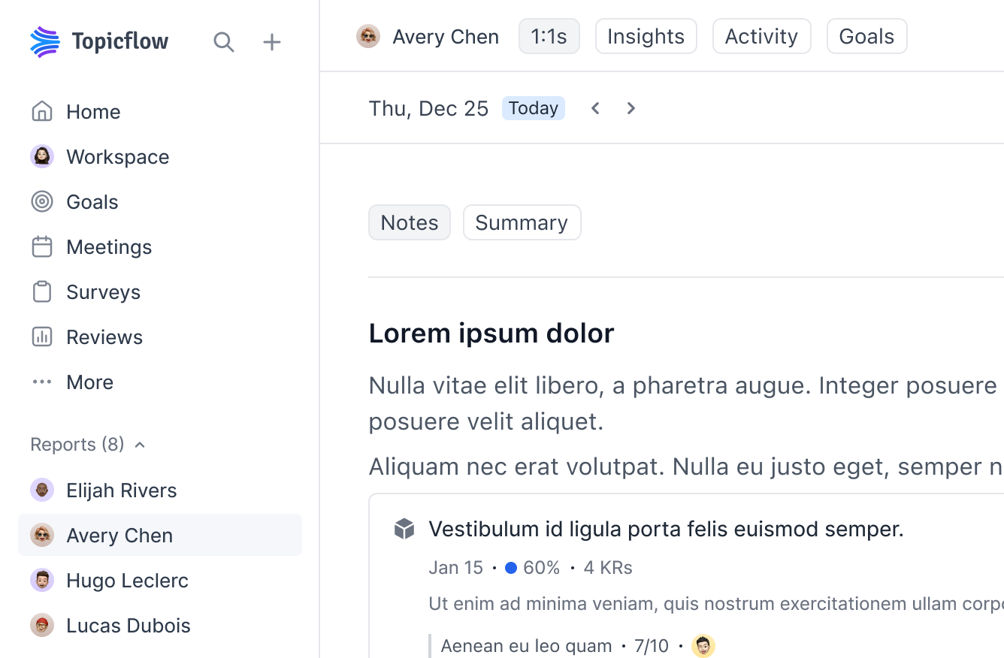Go to the previous day arrow
This screenshot has width=1004, height=658.
click(x=594, y=107)
